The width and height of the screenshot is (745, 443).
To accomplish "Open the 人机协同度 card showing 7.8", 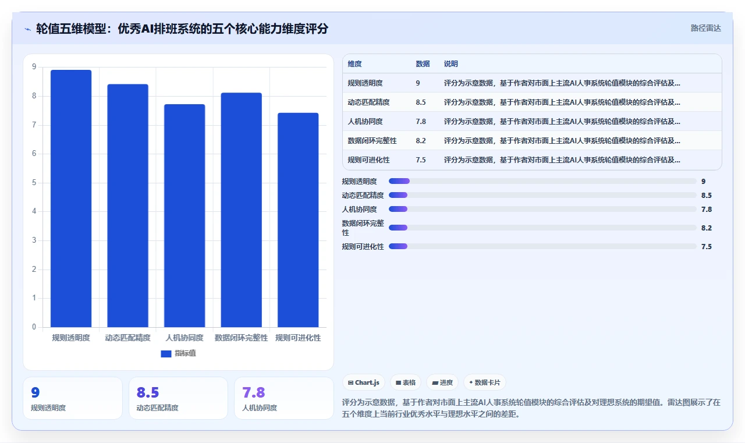I will pos(283,398).
